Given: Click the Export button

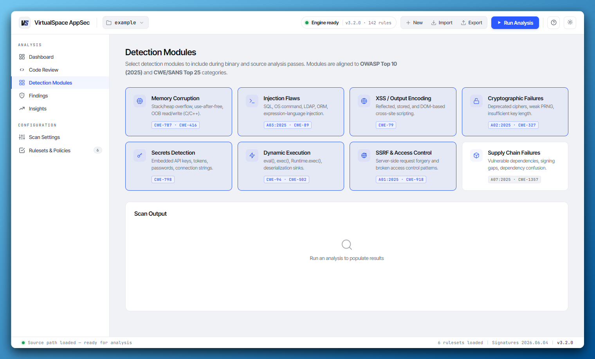Looking at the screenshot, I should click(x=472, y=23).
